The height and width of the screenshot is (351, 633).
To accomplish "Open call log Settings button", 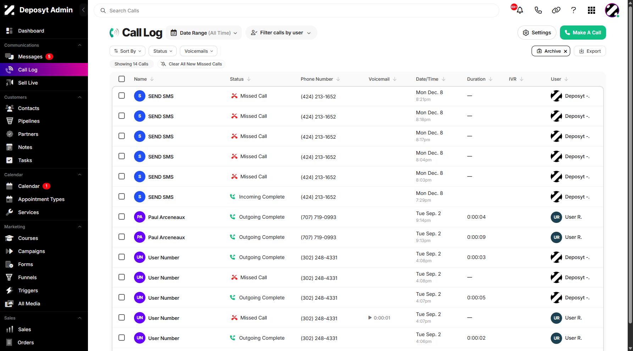I will coord(537,33).
